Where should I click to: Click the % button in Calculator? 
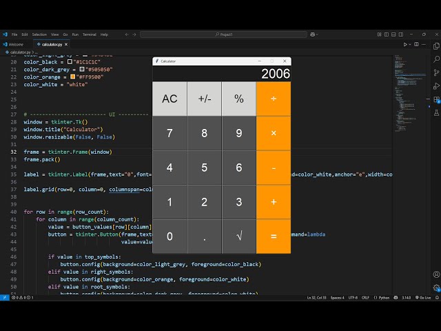pos(239,99)
